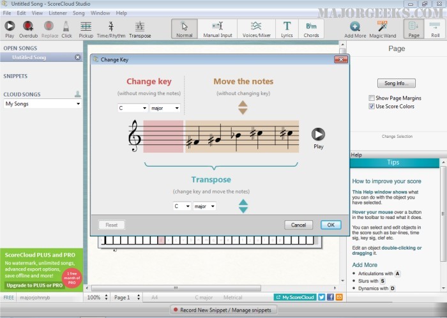The height and width of the screenshot is (318, 447).
Task: Open Voices/Mixer panel
Action: [x=256, y=29]
